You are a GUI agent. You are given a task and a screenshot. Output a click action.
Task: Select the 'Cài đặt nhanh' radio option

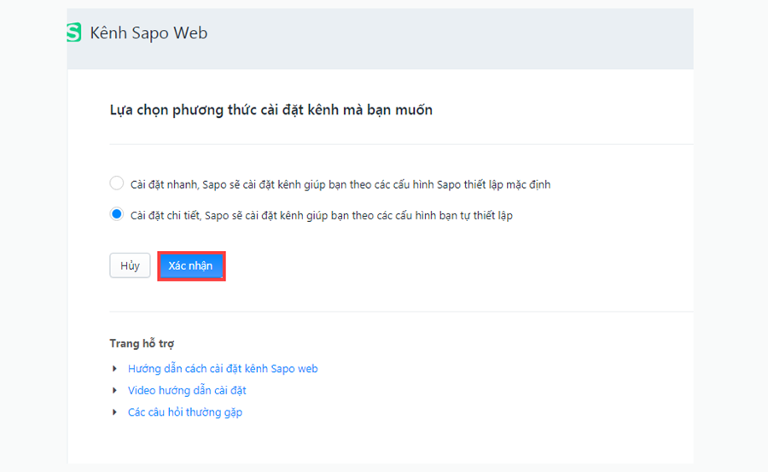point(117,184)
